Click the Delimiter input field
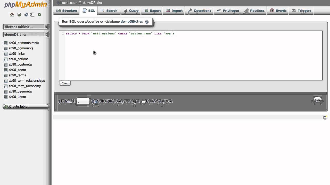Image resolution: width=330 pixels, height=185 pixels. [x=83, y=101]
